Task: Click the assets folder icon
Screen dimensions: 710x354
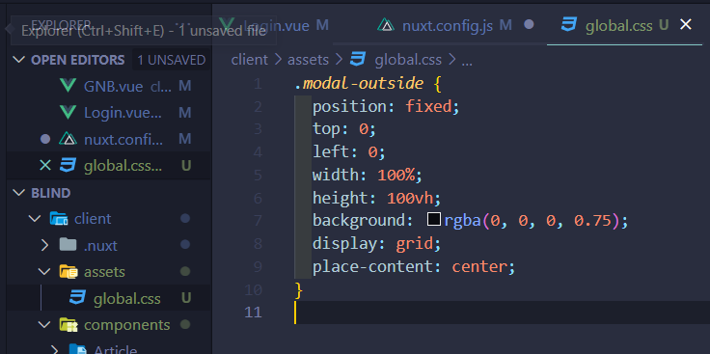Action: (68, 272)
